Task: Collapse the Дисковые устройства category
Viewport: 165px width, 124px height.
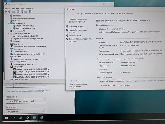Action: click(x=9, y=34)
